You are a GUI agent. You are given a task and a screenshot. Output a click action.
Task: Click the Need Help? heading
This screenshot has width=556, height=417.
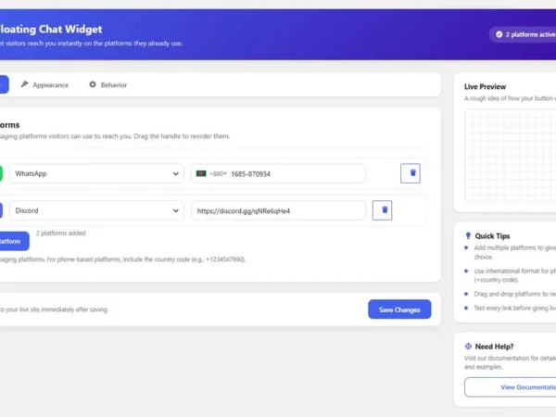point(494,347)
